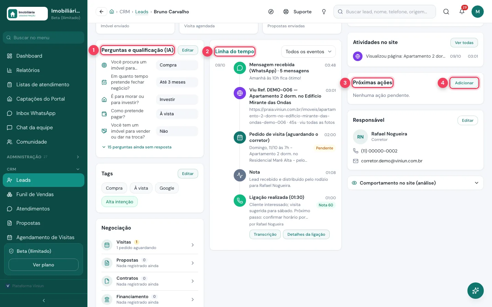Click Adicionar in Próximas ações

[x=464, y=83]
